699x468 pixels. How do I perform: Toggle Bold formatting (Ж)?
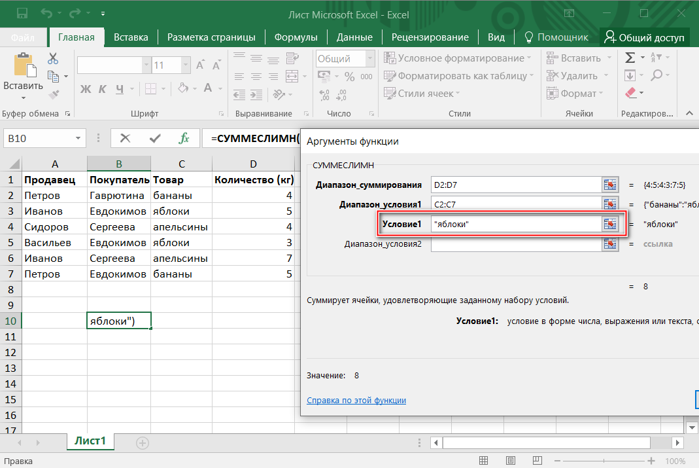point(86,89)
